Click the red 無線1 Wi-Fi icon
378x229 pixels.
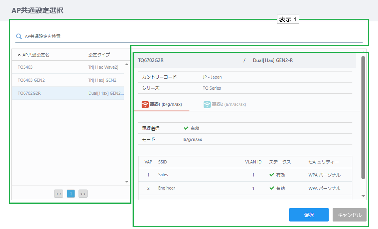(145, 105)
